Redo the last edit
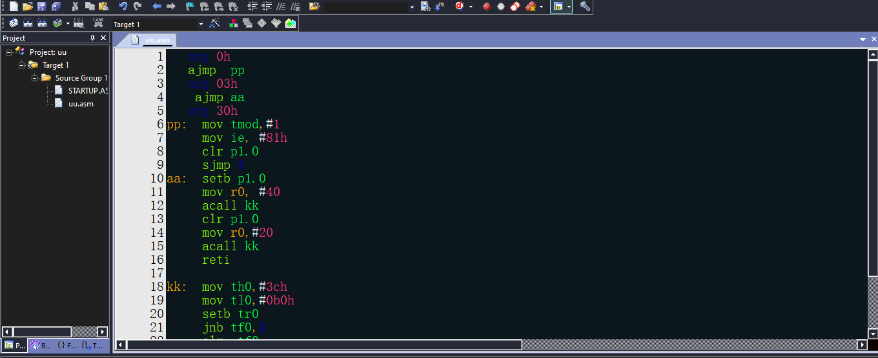Viewport: 878px width, 358px height. (x=138, y=6)
